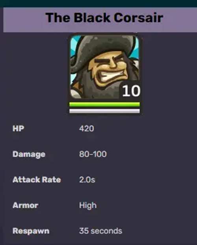Click the level 10 badge on portrait
The width and height of the screenshot is (197, 245).
(x=131, y=91)
